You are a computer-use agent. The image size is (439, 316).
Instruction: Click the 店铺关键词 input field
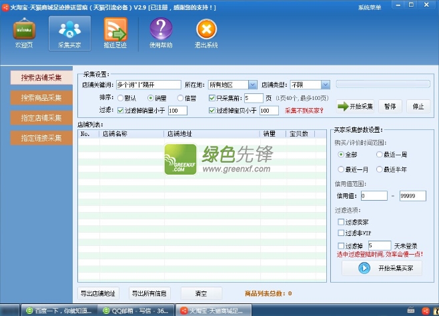point(149,85)
